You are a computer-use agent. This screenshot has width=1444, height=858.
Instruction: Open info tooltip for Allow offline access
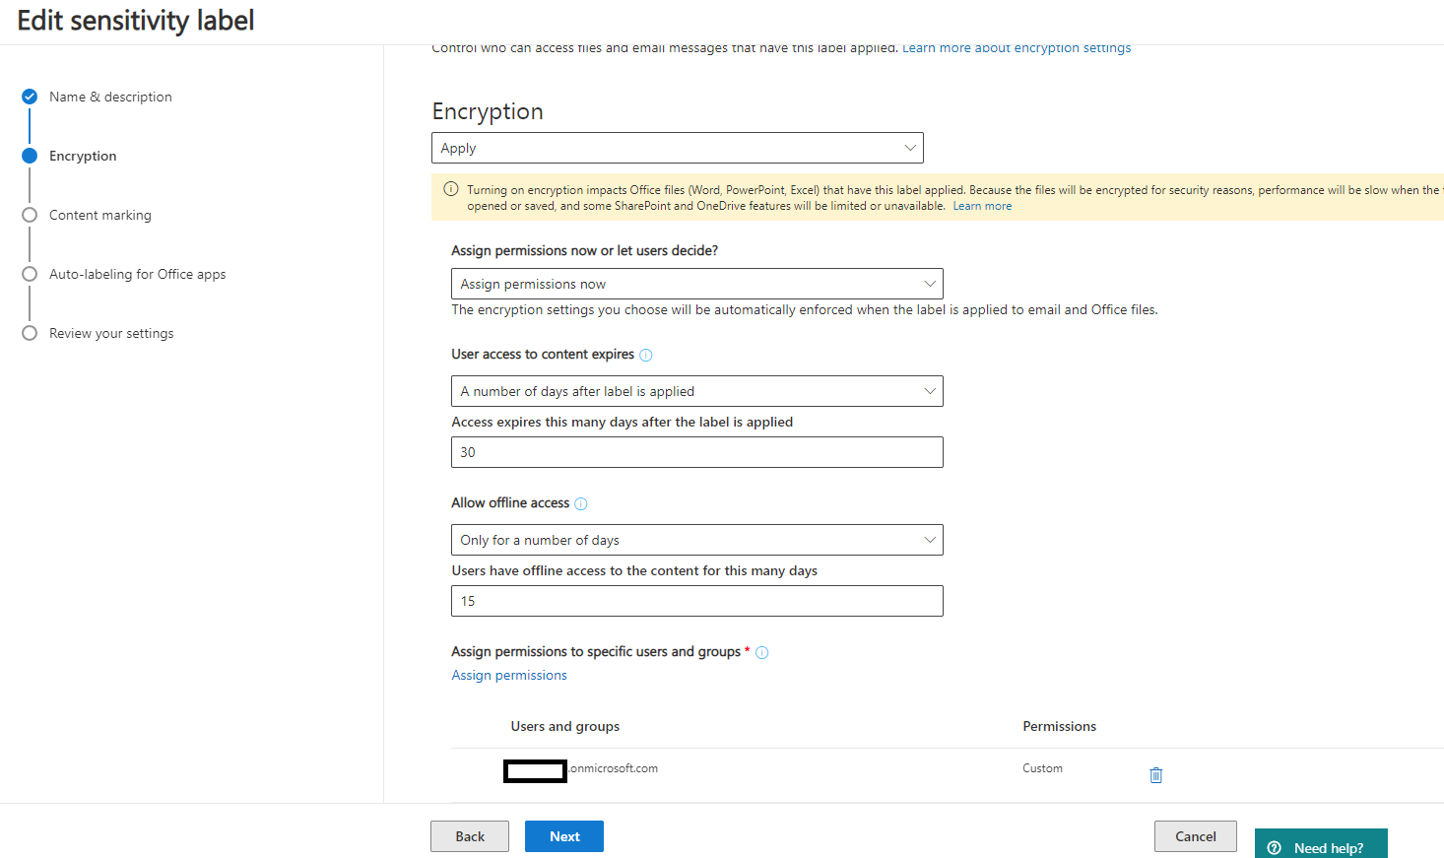(x=581, y=503)
